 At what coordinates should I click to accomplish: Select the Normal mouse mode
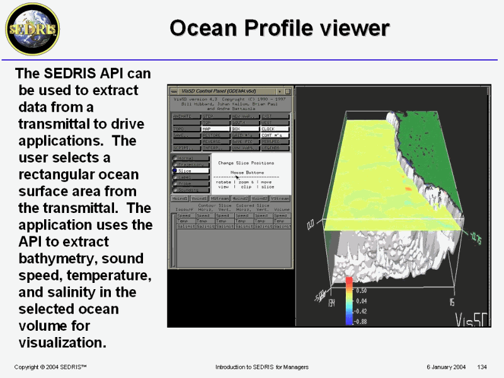[192, 158]
